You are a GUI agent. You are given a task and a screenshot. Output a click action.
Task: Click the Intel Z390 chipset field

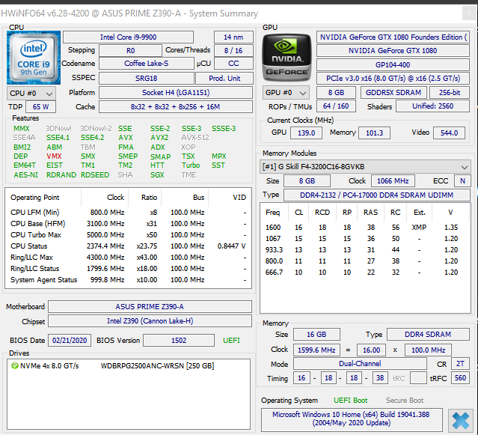click(150, 322)
